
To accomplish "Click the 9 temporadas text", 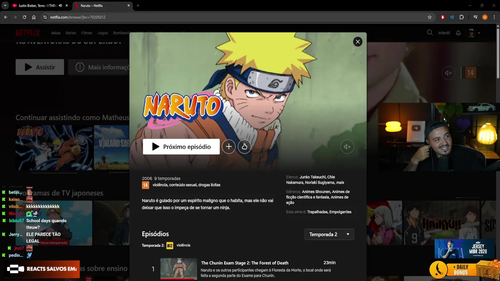I will coord(167,178).
